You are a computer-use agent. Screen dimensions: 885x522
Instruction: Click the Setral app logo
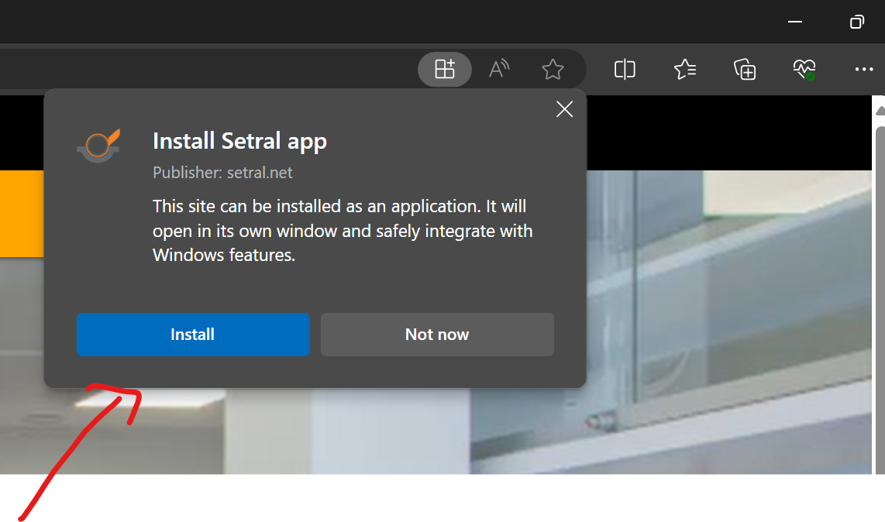(98, 144)
